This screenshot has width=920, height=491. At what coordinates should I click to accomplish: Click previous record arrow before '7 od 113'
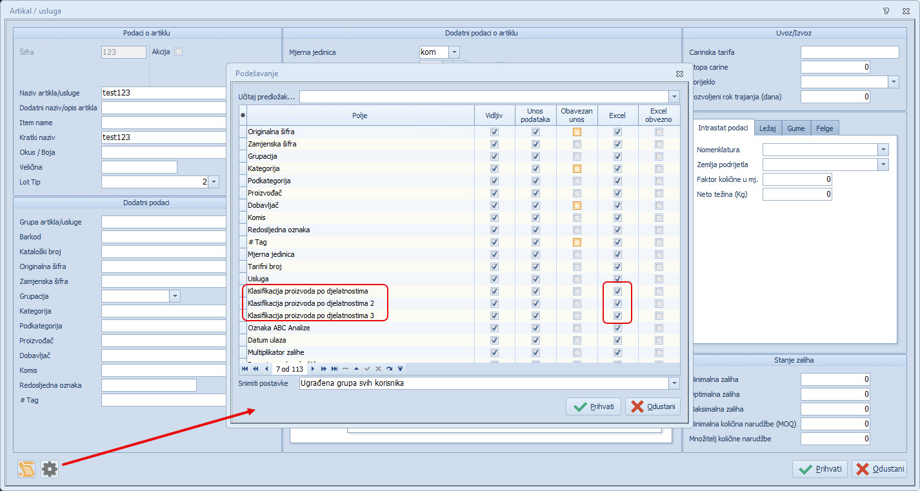click(266, 369)
